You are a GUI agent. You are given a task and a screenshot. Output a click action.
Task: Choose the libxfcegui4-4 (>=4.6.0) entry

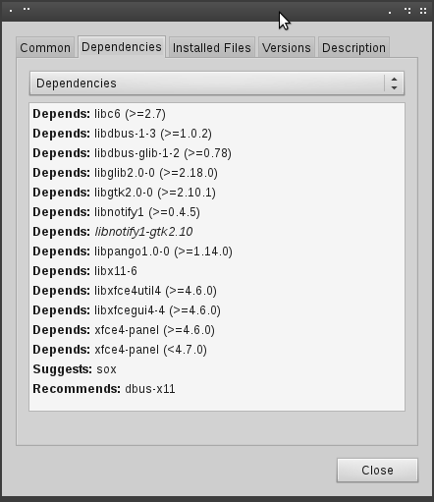point(127,310)
